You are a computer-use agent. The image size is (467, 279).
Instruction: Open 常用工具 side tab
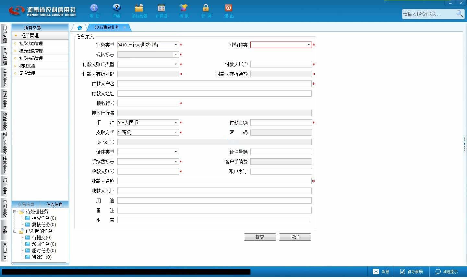(x=5, y=251)
